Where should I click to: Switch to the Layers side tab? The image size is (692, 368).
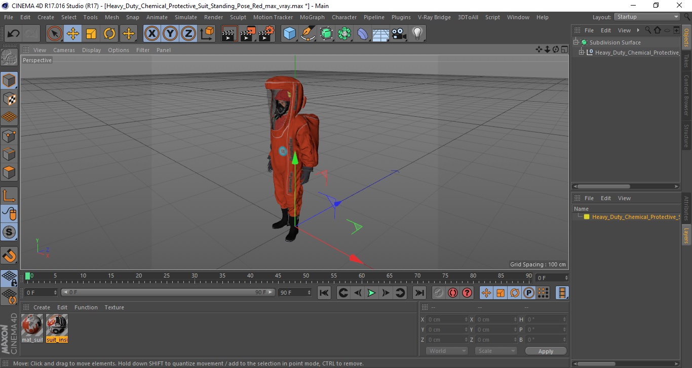click(x=686, y=235)
